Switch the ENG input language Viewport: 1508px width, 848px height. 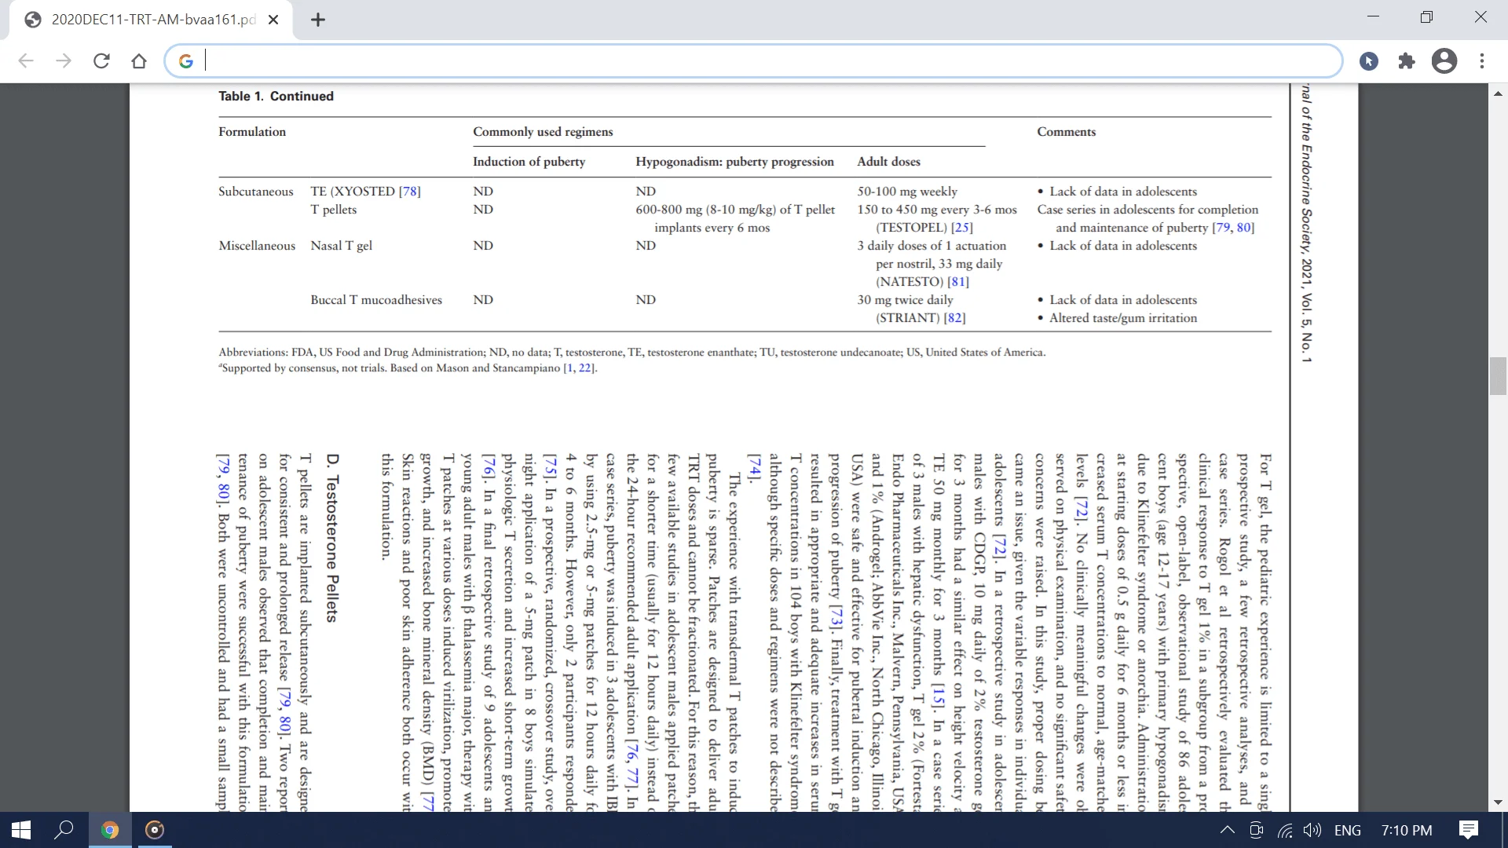click(x=1348, y=830)
